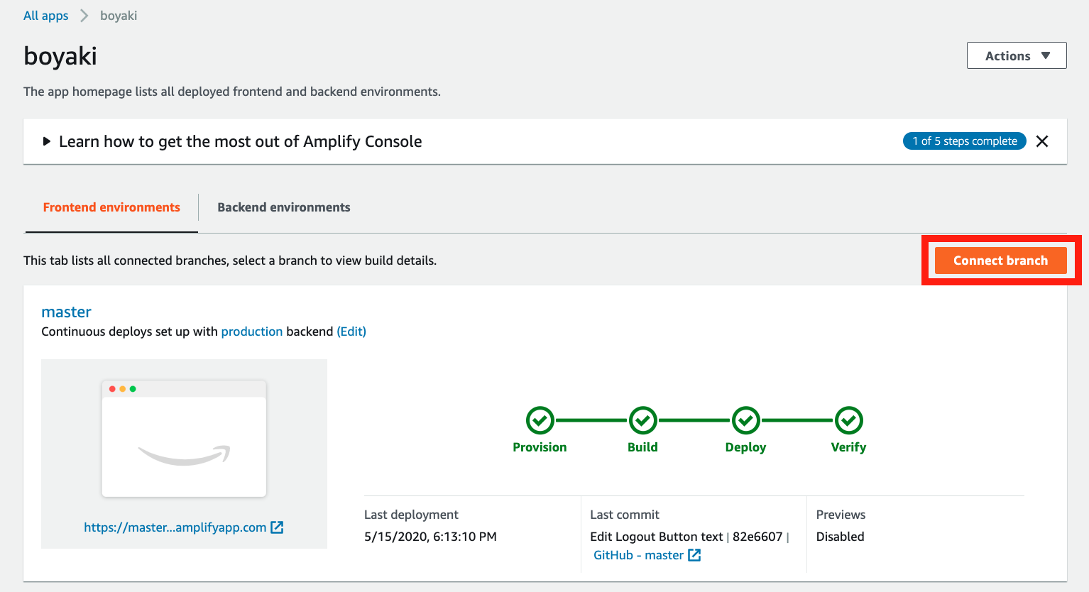This screenshot has height=592, width=1089.
Task: Click the (Edit) backend link
Action: click(x=351, y=331)
